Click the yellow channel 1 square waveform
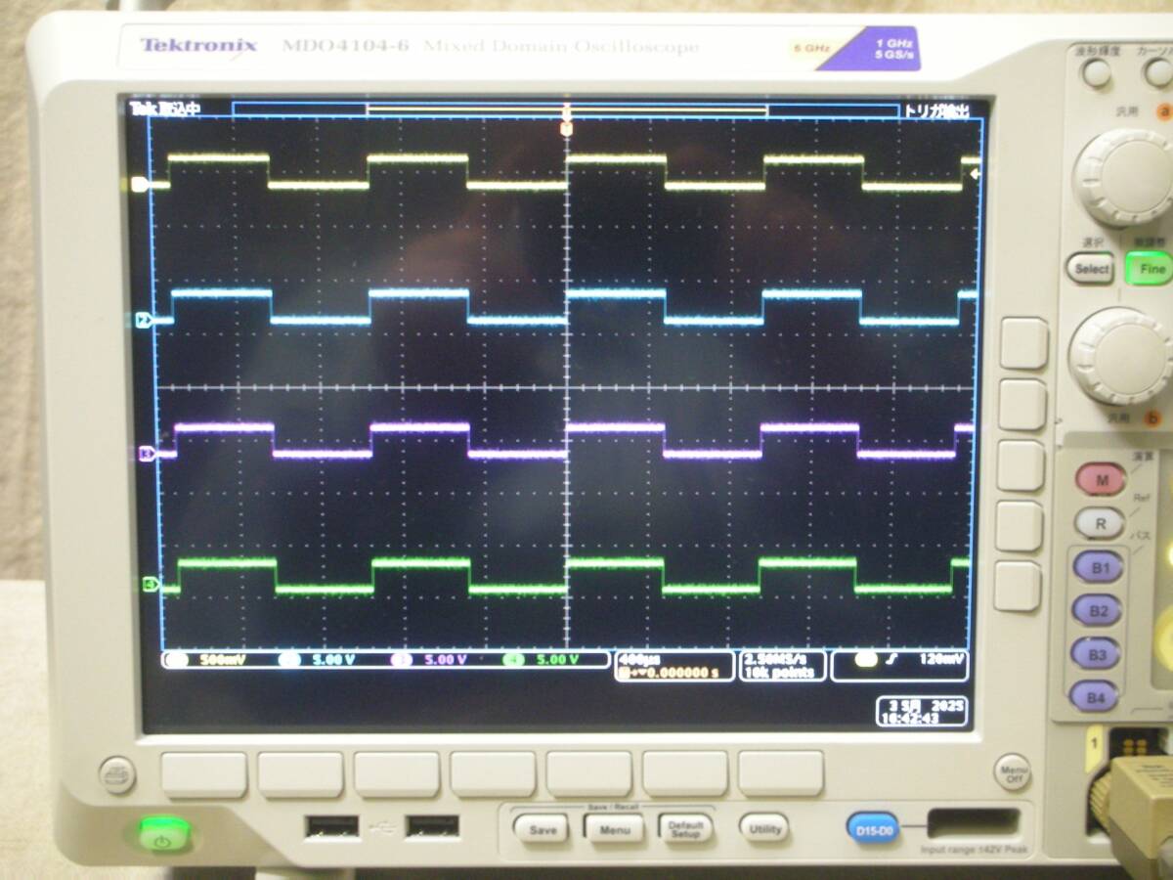 (567, 170)
